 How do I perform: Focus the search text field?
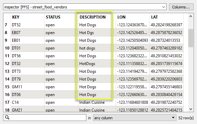click(45, 118)
